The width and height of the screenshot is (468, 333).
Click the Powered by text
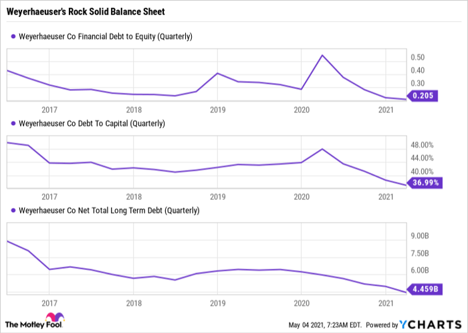click(380, 325)
